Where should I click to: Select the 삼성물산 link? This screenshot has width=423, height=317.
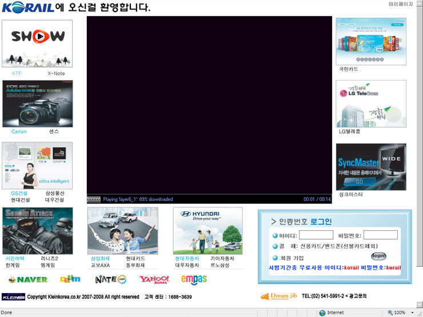pos(55,193)
